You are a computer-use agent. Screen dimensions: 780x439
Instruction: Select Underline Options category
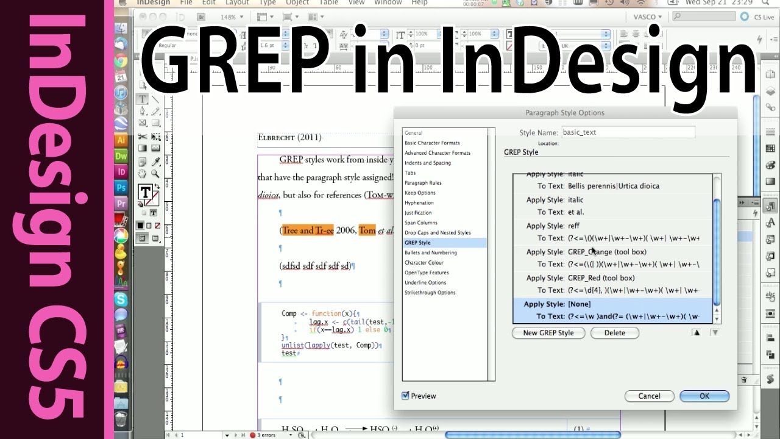[425, 282]
